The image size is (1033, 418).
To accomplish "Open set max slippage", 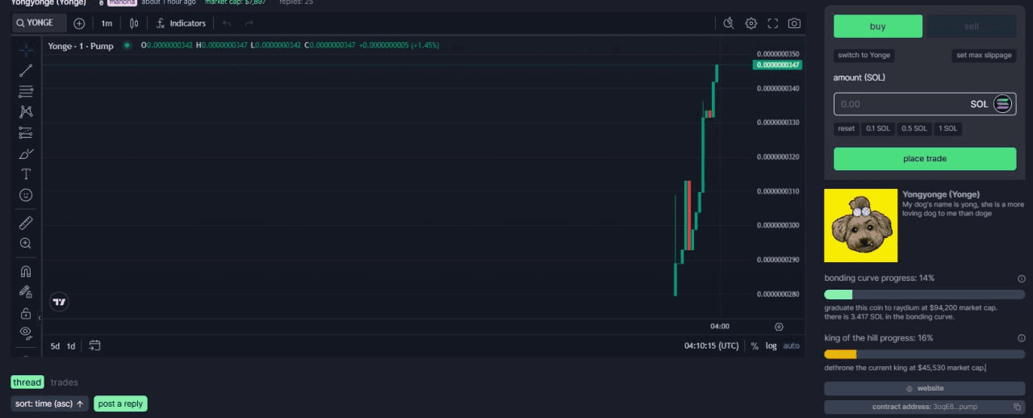I will [x=984, y=55].
